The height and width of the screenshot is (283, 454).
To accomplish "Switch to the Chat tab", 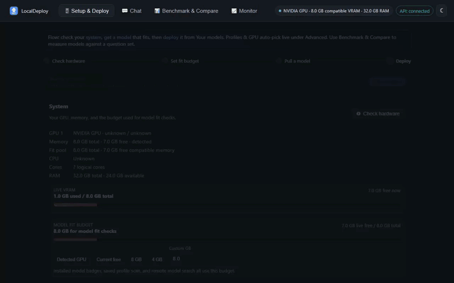I will 132,11.
